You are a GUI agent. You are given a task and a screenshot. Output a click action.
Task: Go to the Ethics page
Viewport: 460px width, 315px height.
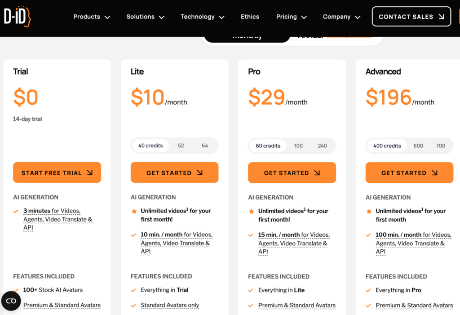point(250,17)
